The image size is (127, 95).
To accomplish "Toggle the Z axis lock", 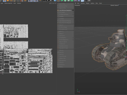I will click(36, 1).
